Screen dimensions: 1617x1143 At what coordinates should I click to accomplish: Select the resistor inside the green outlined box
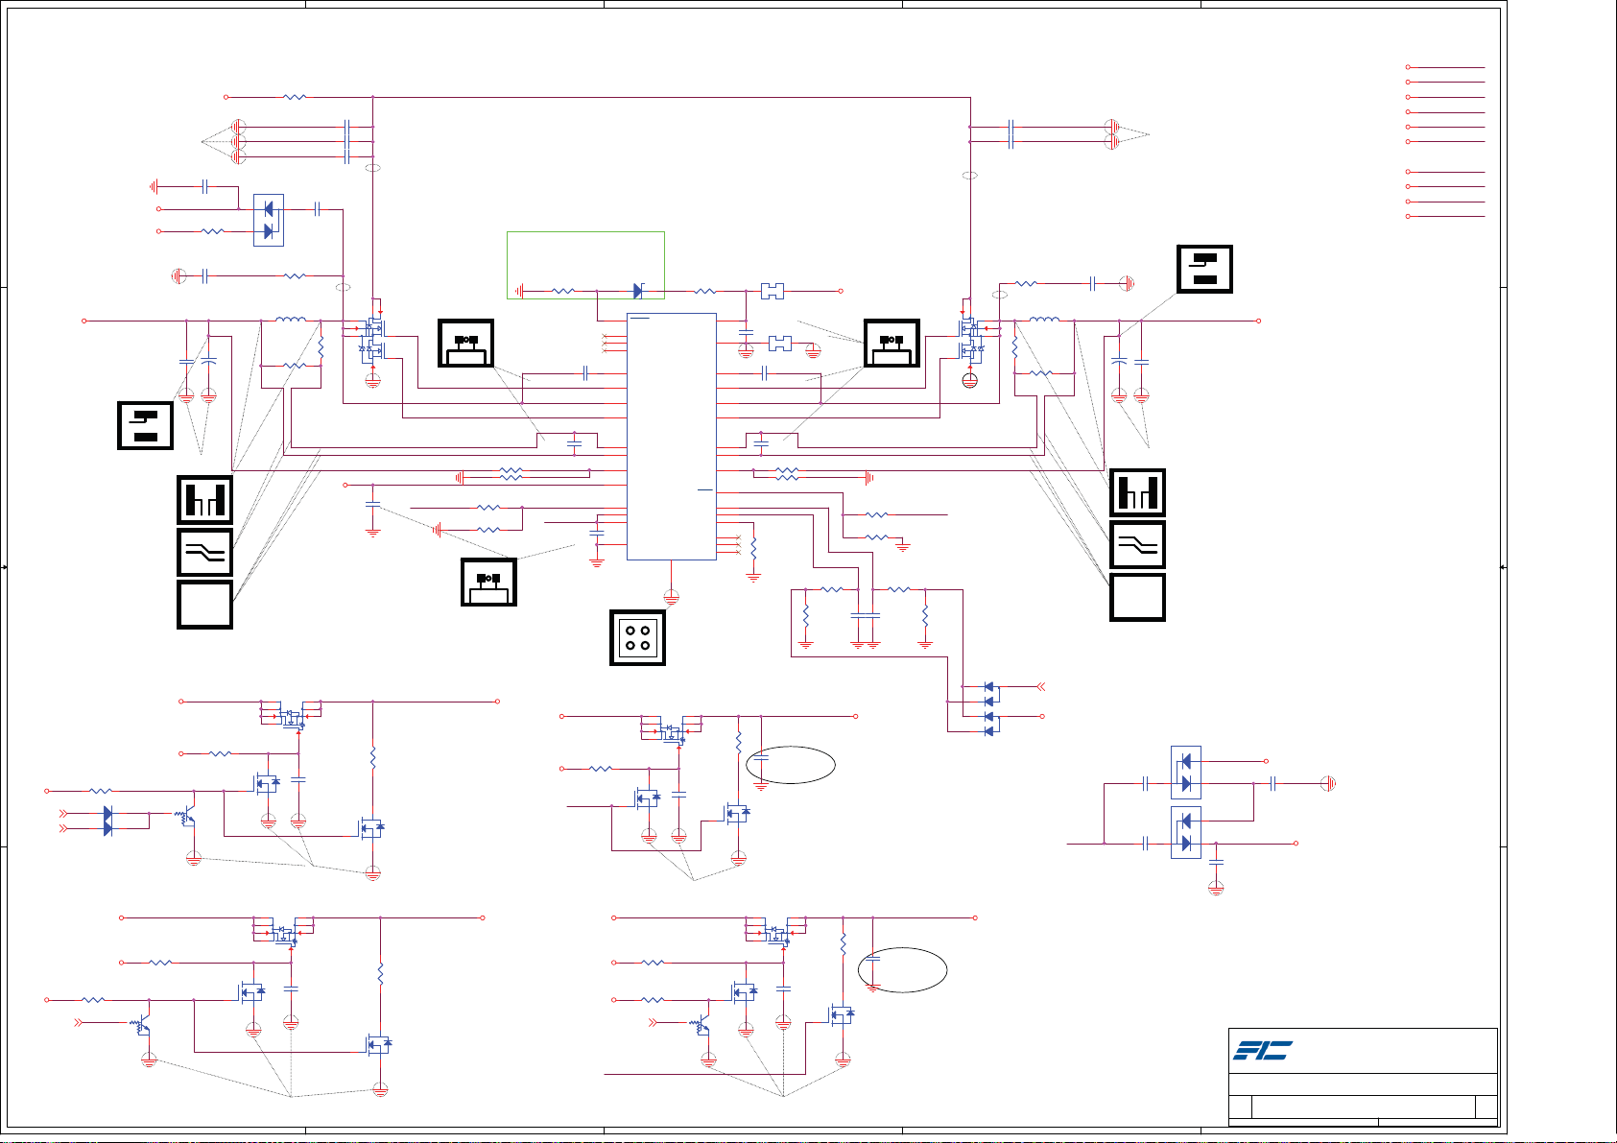click(x=564, y=291)
